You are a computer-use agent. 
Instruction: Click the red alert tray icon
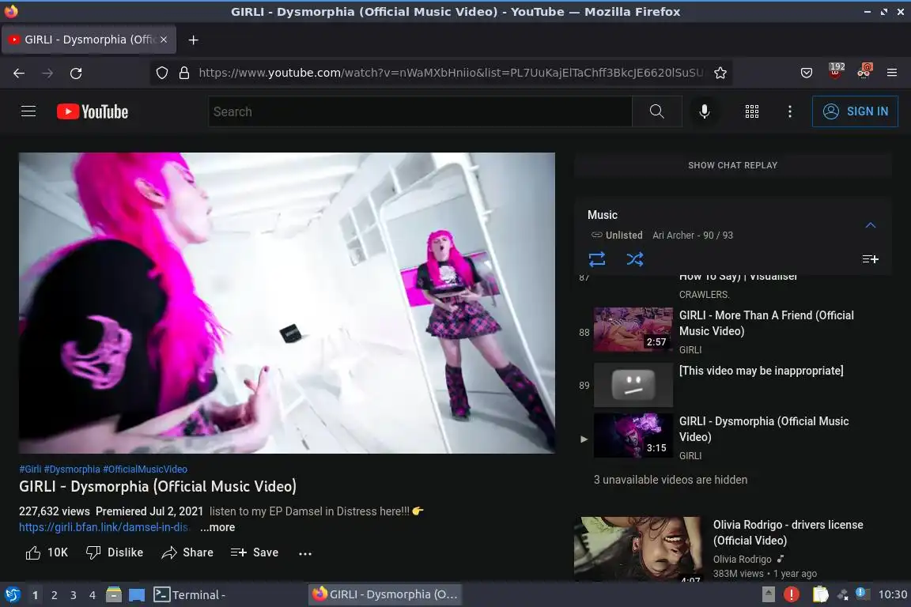point(792,594)
